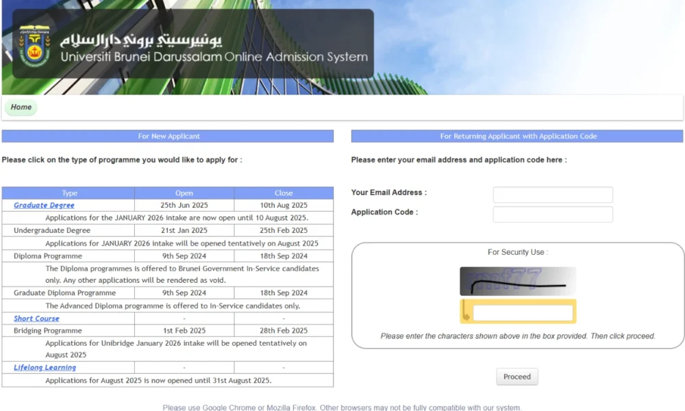The height and width of the screenshot is (411, 685).
Task: Focus the Your Email Address field
Action: click(553, 195)
